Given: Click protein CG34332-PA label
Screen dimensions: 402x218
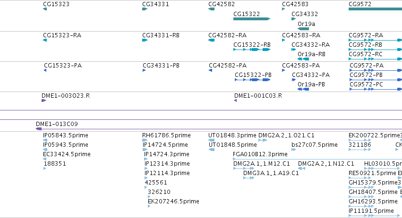Looking at the screenshot, I should pyautogui.click(x=311, y=75).
